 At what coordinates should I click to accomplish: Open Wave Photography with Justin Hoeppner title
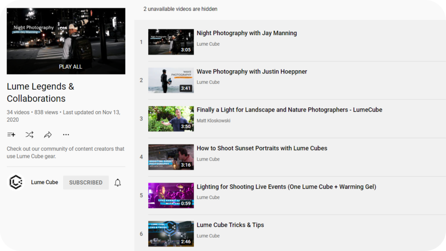click(x=252, y=72)
